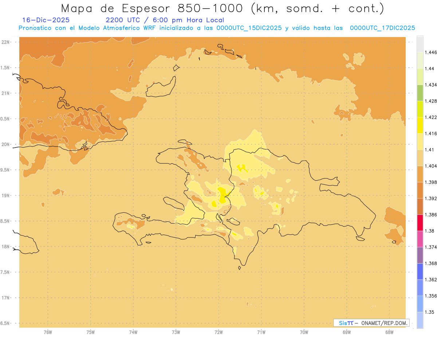Pick the light blue swatch between 1.356 and 1.362
This screenshot has height=337, width=437.
[420, 288]
